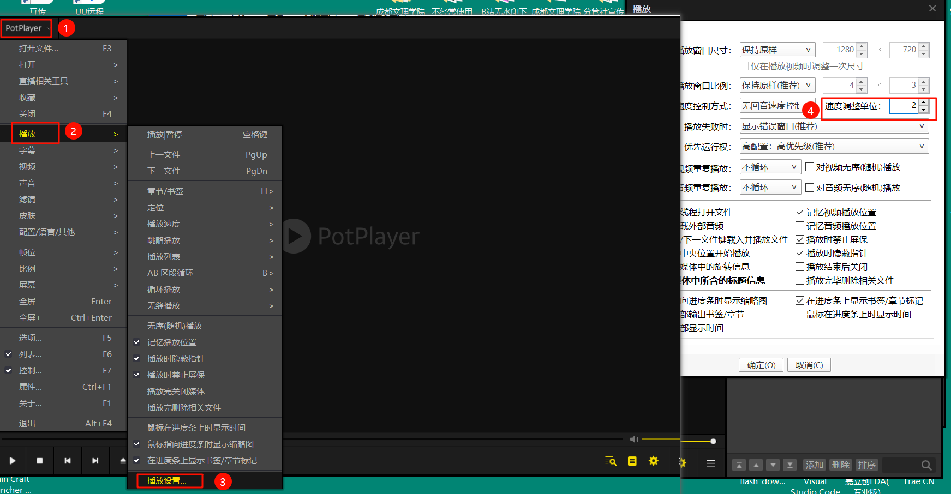This screenshot has height=494, width=951.
Task: Click the 添加 button in the playlist
Action: pyautogui.click(x=814, y=465)
